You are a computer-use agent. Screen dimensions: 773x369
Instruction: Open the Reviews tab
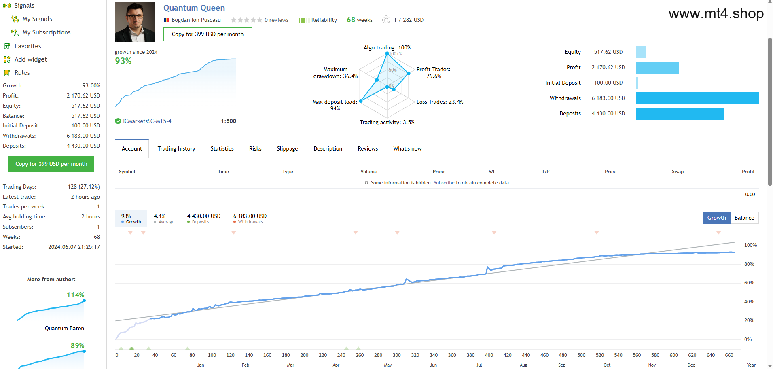(368, 148)
